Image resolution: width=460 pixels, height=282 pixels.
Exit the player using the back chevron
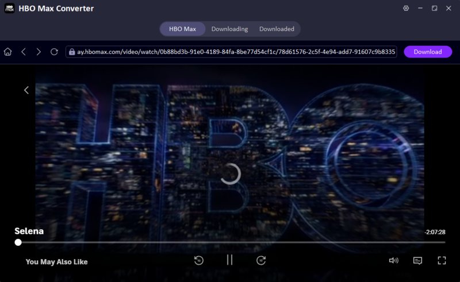click(x=26, y=90)
